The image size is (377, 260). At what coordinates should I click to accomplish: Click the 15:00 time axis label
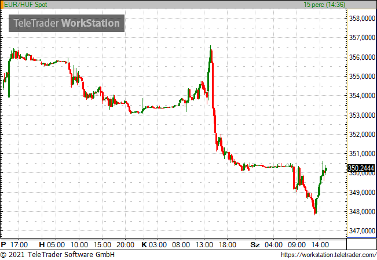coord(102,245)
